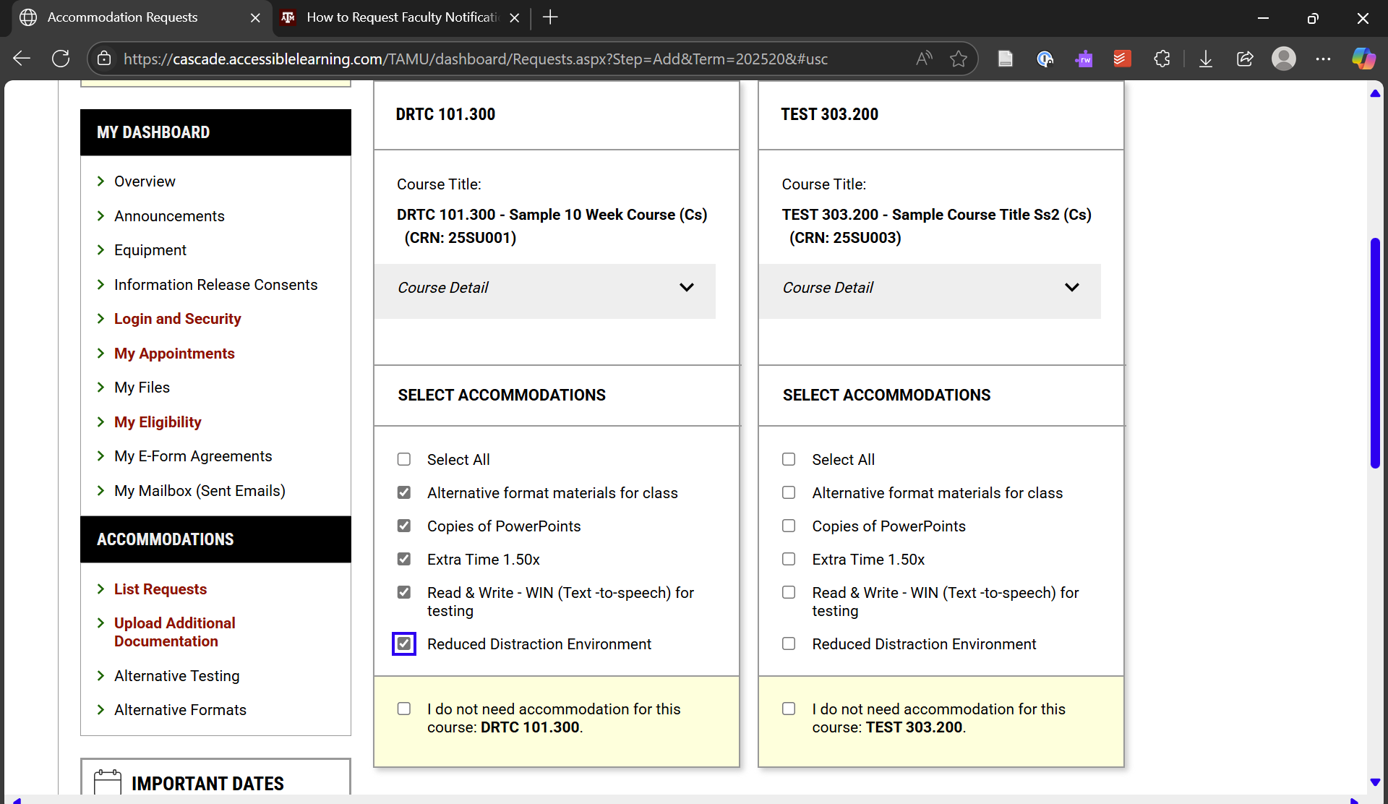
Task: Add this page to favorites
Action: point(959,59)
